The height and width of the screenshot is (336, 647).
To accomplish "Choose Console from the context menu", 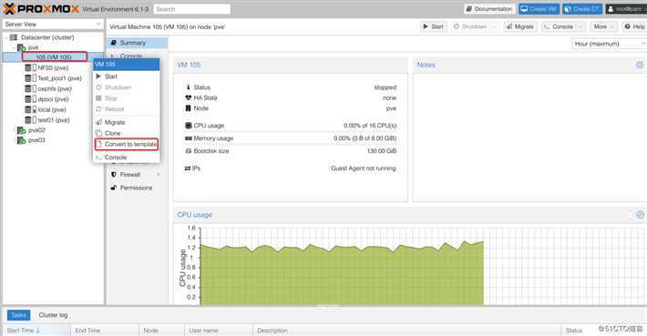I will pyautogui.click(x=127, y=158).
